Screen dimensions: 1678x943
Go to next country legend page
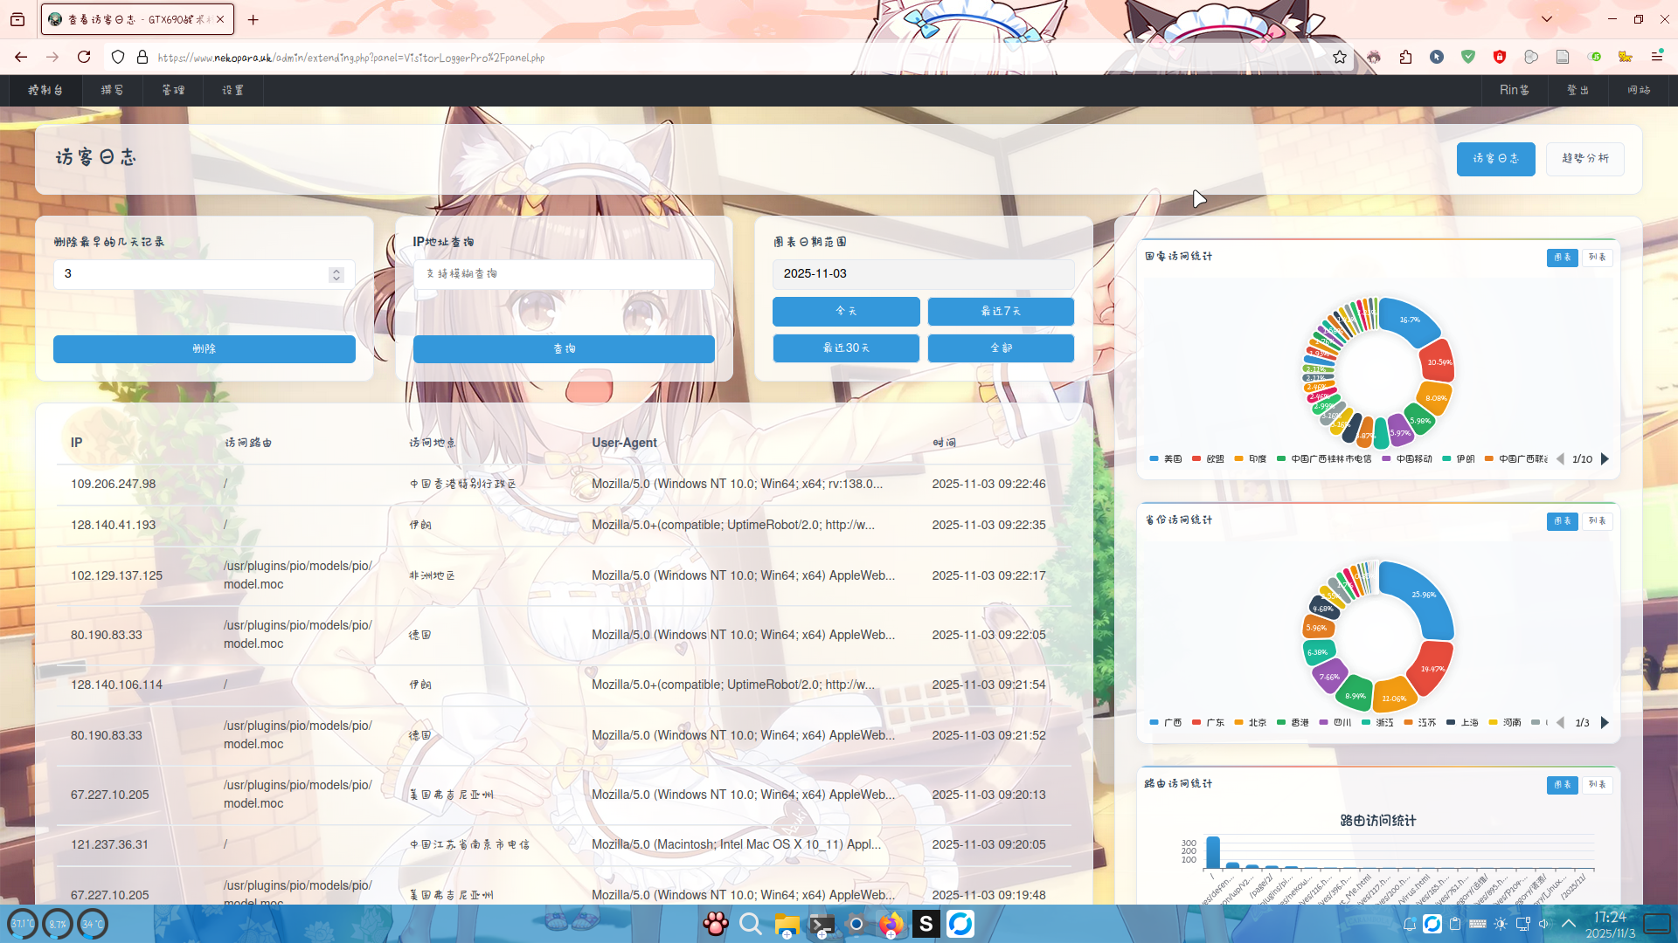tap(1605, 459)
